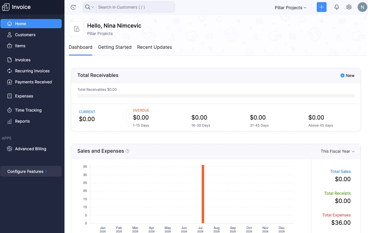Open Customers in sidebar
The height and width of the screenshot is (233, 368).
tap(31, 35)
